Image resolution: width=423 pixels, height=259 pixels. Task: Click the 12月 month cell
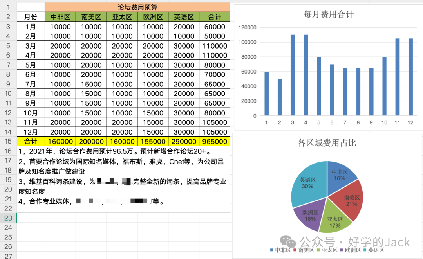tap(31, 132)
